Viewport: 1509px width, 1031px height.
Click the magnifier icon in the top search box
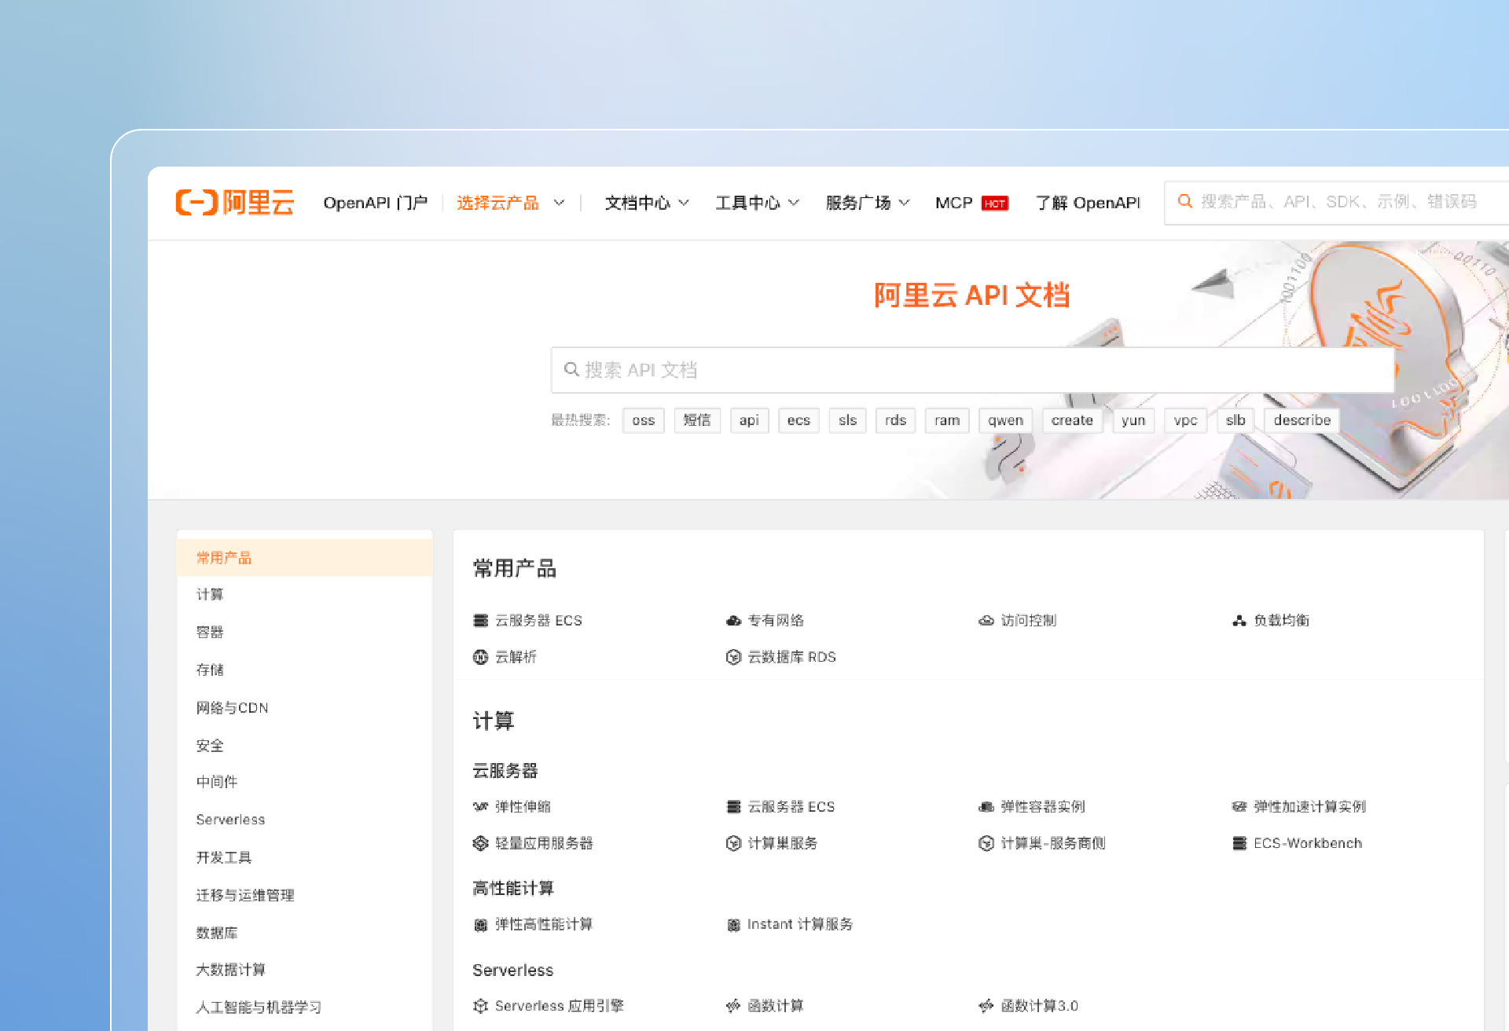click(x=1185, y=202)
